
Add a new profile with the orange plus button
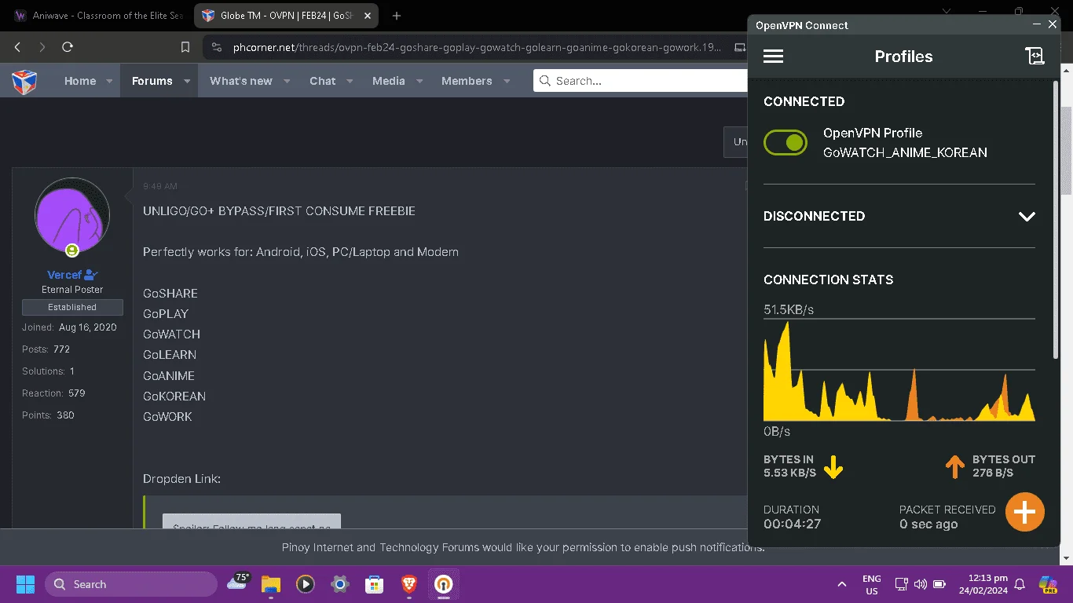(x=1024, y=512)
